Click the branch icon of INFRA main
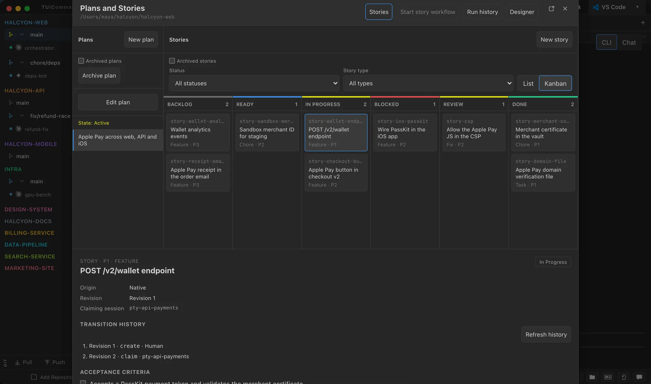This screenshot has height=384, width=651. tap(11, 181)
